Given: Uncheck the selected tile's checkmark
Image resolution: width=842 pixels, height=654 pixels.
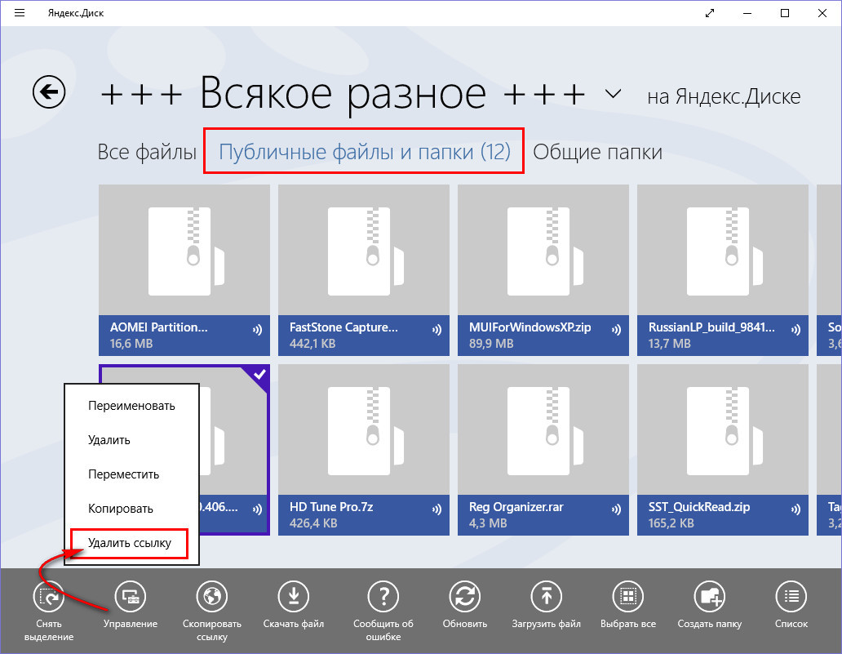Looking at the screenshot, I should [259, 373].
